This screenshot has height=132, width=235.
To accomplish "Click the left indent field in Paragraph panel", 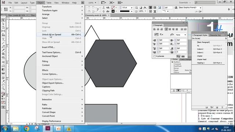I will point(164,40).
